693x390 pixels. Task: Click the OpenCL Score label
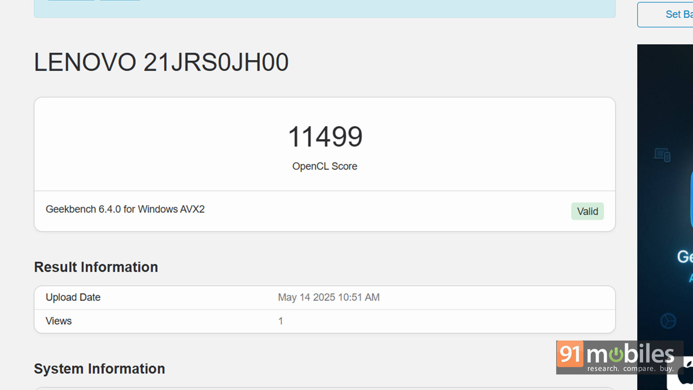click(324, 166)
